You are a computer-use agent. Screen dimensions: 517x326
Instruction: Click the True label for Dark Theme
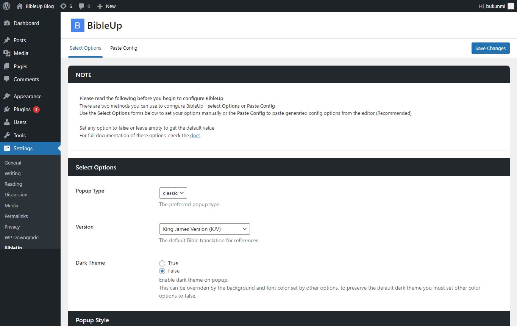pos(173,263)
